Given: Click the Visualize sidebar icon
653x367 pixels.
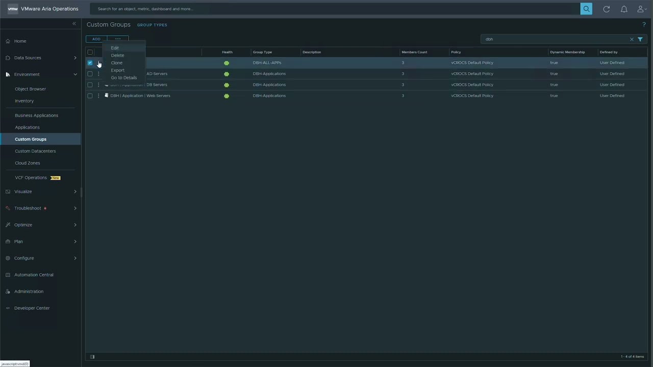Looking at the screenshot, I should coord(8,192).
